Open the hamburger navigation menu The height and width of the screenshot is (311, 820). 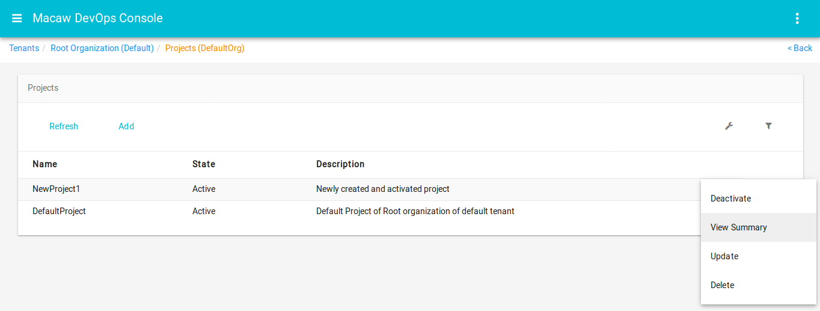[x=17, y=19]
